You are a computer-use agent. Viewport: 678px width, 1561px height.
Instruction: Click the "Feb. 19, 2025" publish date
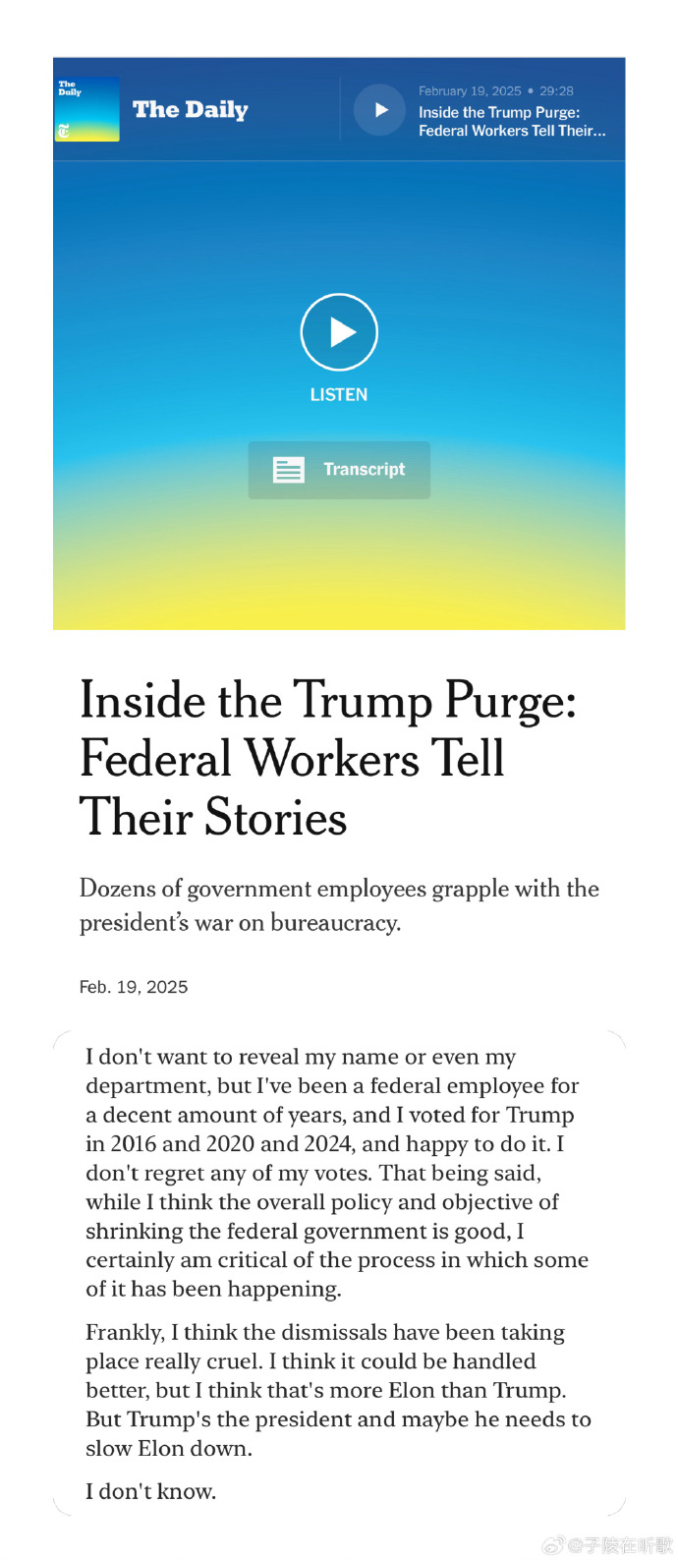click(134, 987)
